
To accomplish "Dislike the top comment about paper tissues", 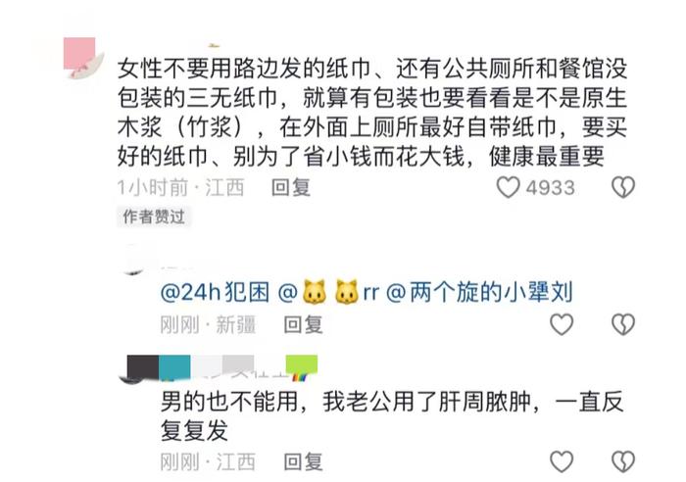I will pyautogui.click(x=622, y=188).
